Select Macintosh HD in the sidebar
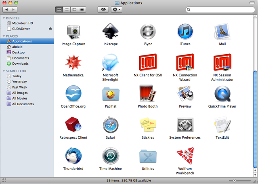This screenshot has height=184, width=258. 27,23
